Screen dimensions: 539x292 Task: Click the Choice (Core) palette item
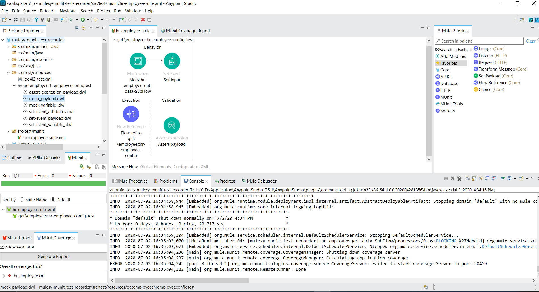coord(489,90)
